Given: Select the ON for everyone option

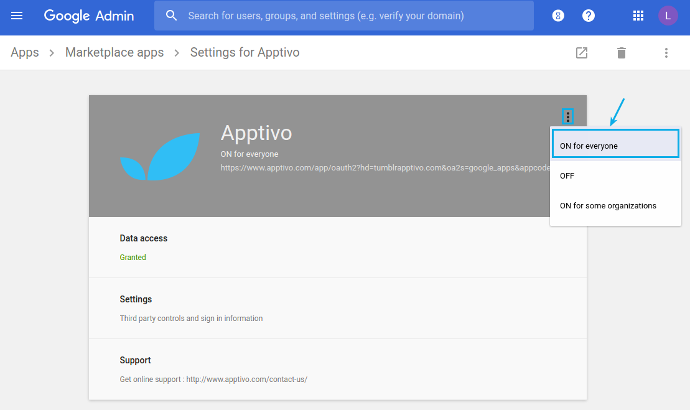Looking at the screenshot, I should (x=587, y=146).
